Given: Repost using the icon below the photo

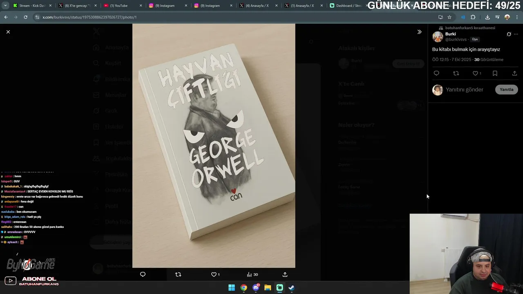Looking at the screenshot, I should tap(178, 274).
